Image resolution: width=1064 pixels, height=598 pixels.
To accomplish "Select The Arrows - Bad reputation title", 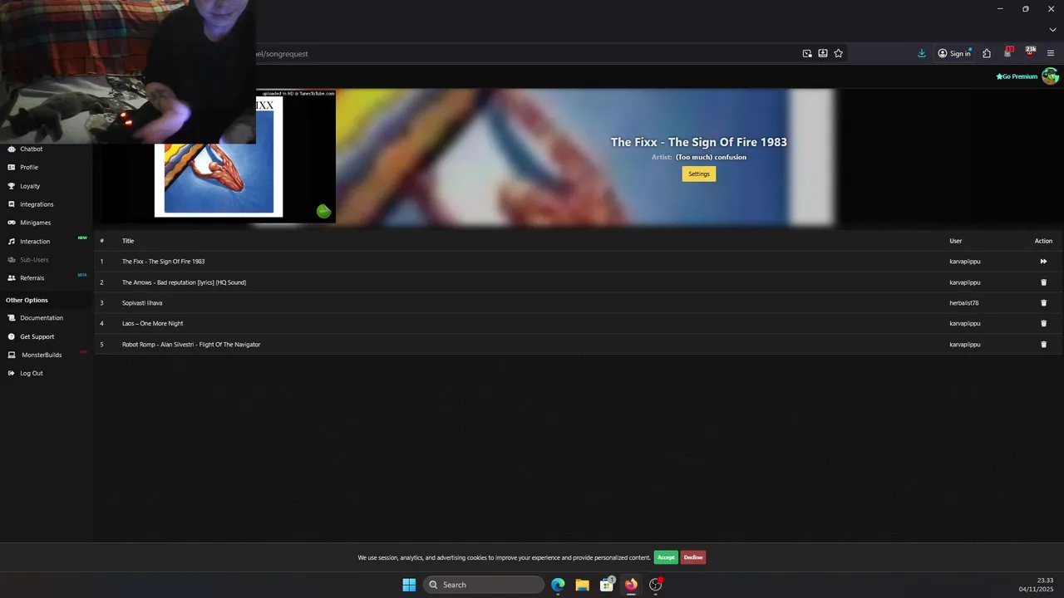I will click(x=184, y=282).
